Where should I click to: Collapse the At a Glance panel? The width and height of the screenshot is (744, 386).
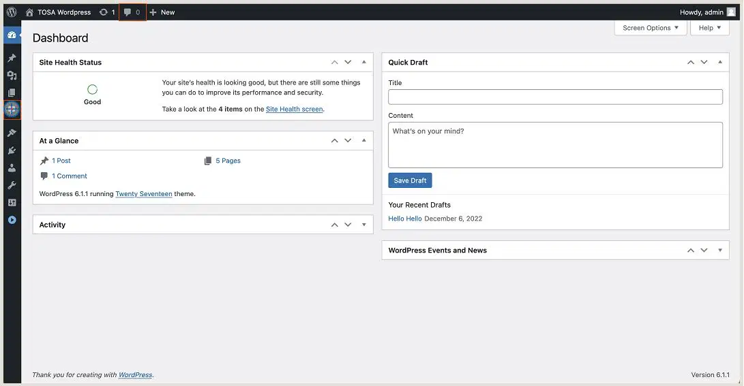click(x=364, y=141)
